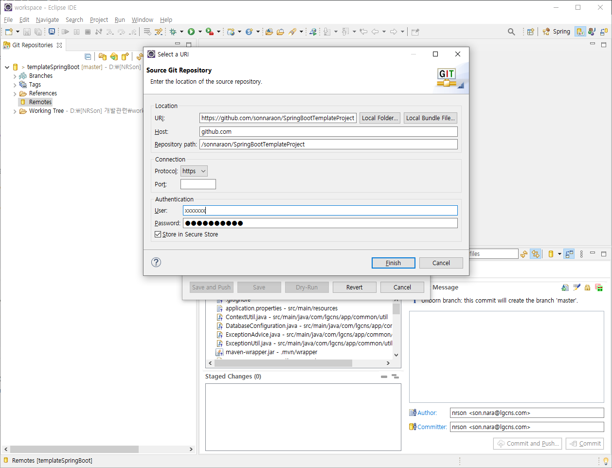Click the Open Perspective icon
This screenshot has width=612, height=468.
point(531,32)
